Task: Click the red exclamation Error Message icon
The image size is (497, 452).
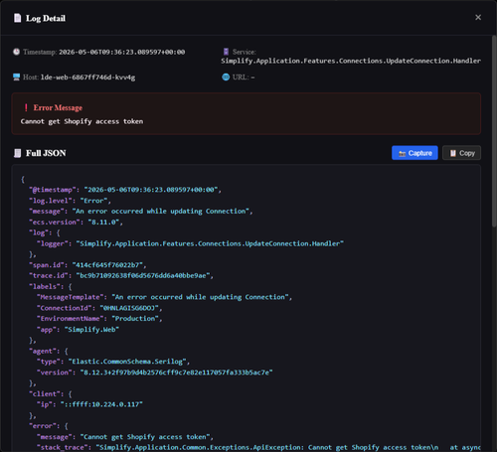Action: [x=26, y=107]
